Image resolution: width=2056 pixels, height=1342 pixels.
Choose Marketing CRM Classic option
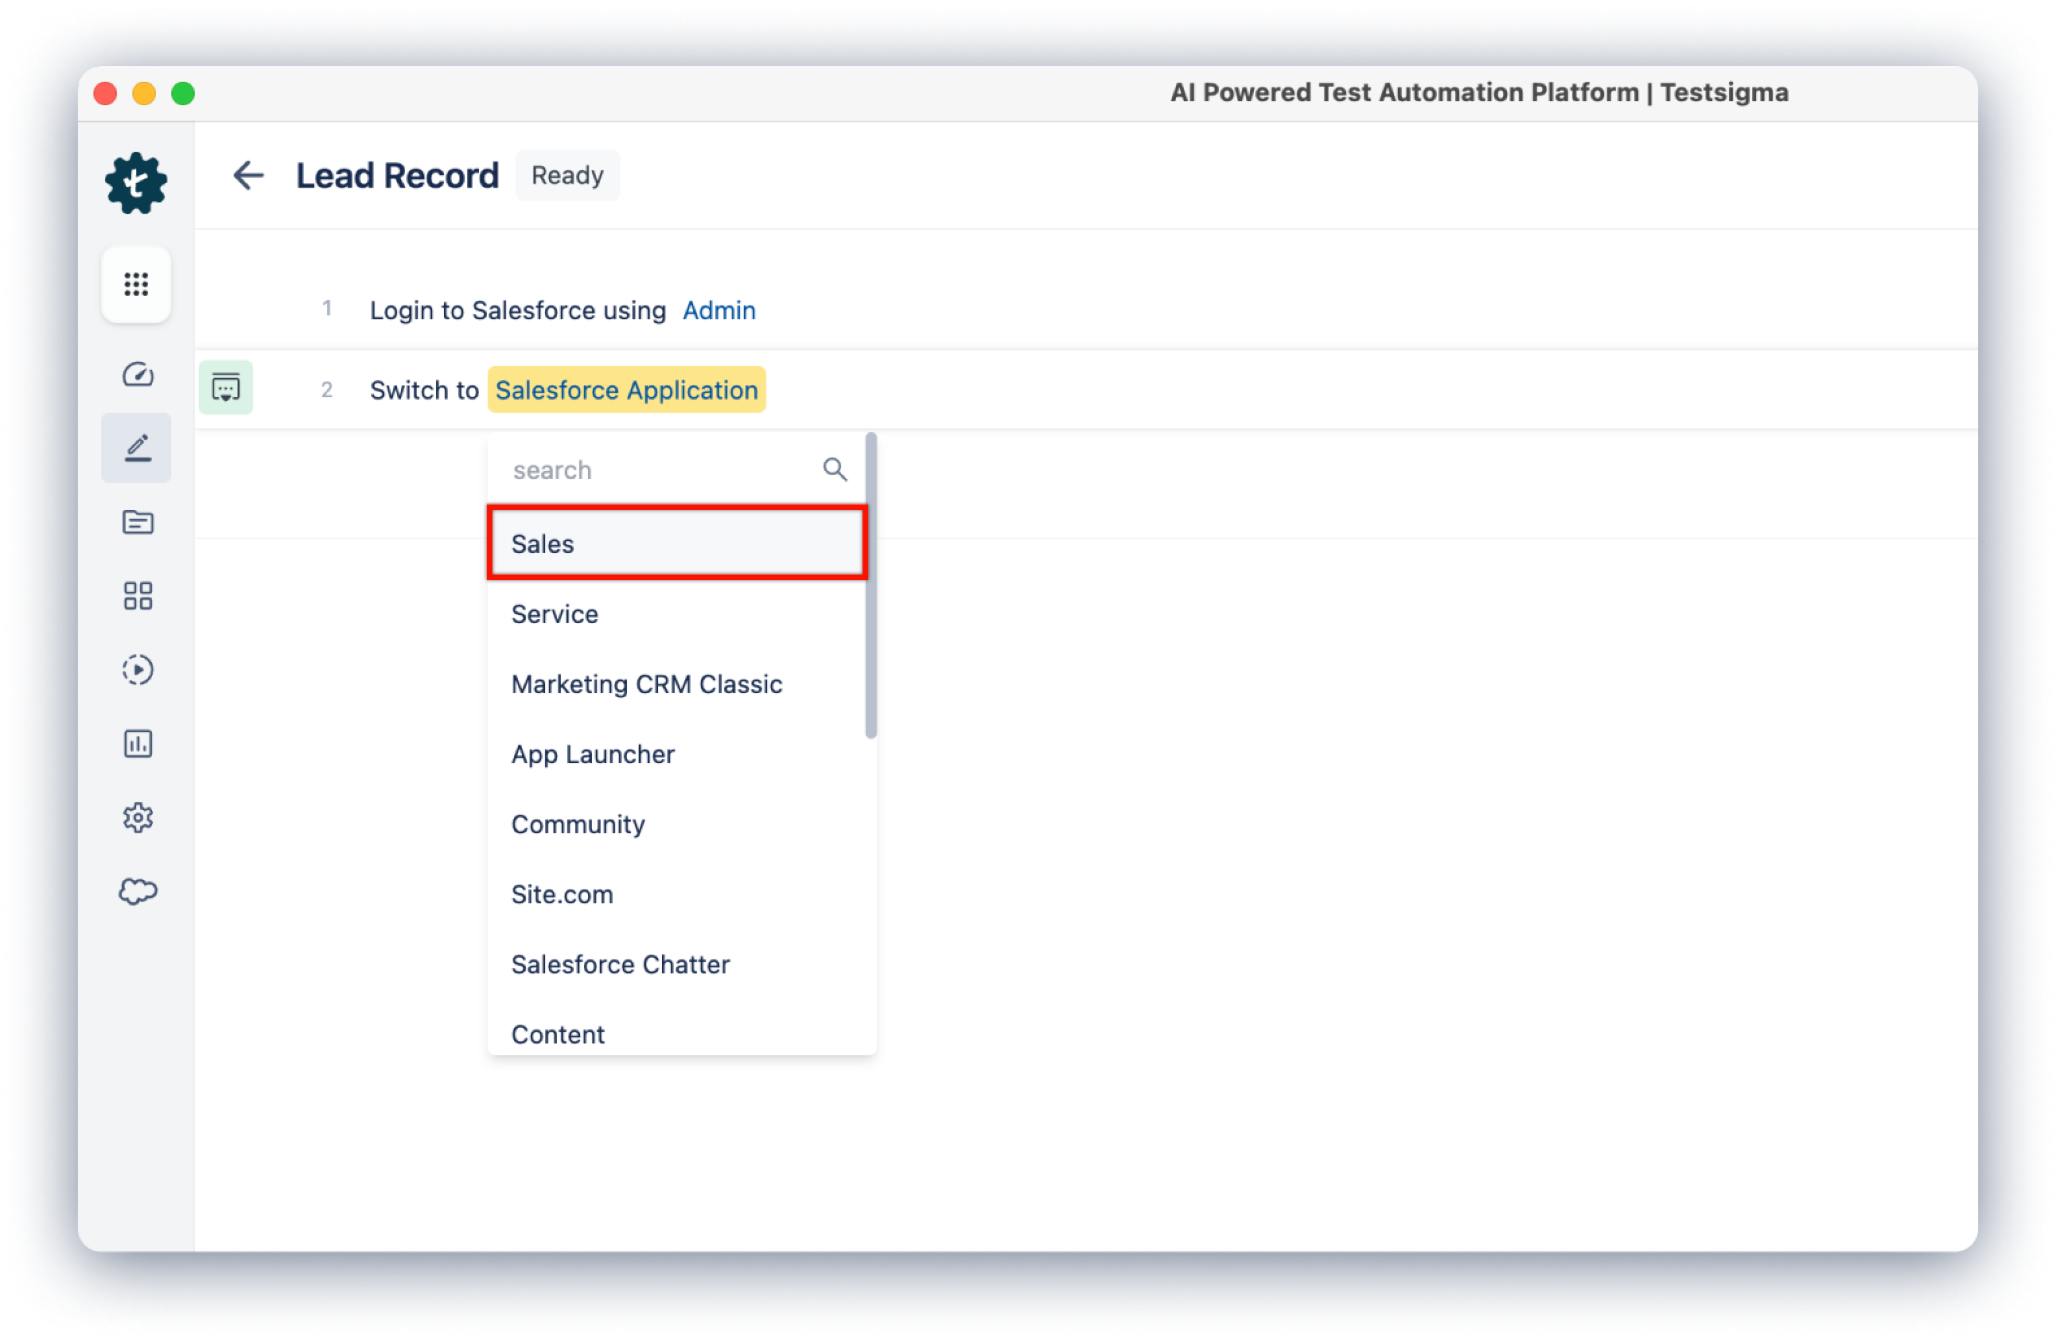(x=678, y=684)
